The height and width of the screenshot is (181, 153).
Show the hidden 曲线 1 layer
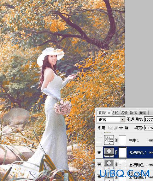pos(99,140)
